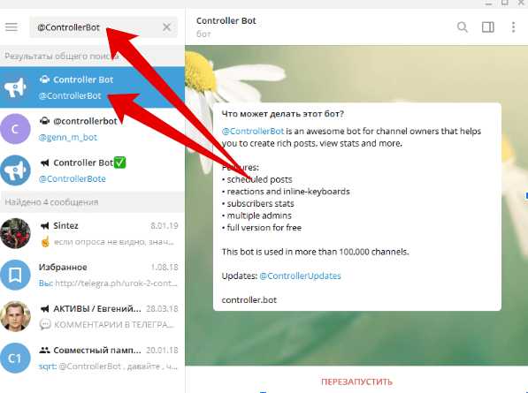
Task: Open the hamburger main menu
Action: tap(11, 26)
